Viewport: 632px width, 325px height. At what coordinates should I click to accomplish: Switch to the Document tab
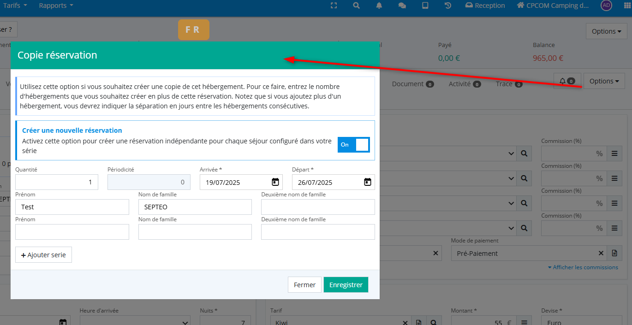click(412, 84)
